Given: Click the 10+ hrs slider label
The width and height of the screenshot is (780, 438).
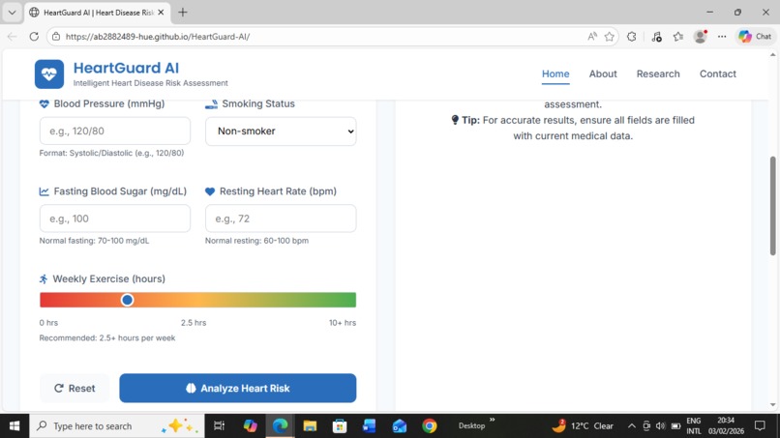Looking at the screenshot, I should pyautogui.click(x=343, y=323).
